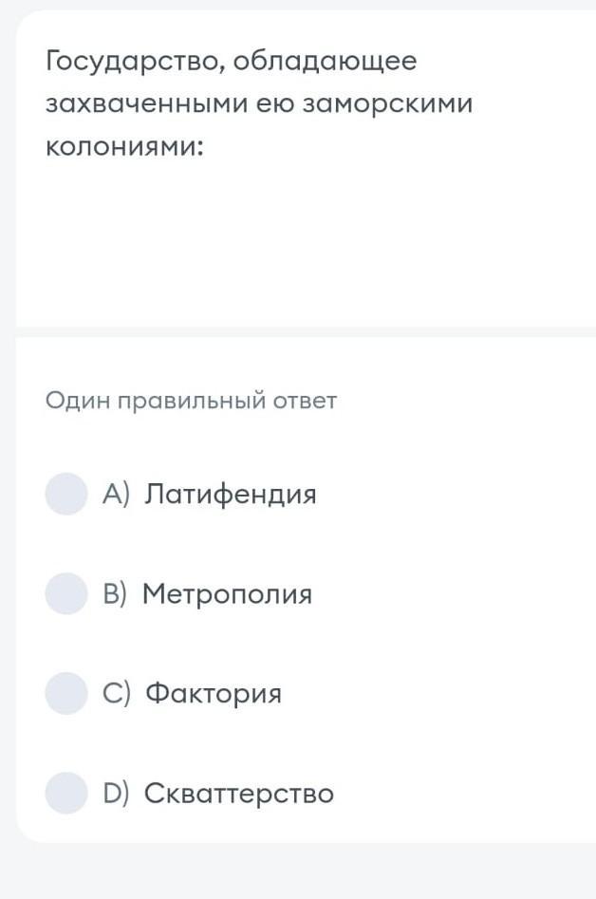Screen dimensions: 596x899
Task: Click the letter C) option prefix
Action: [116, 694]
